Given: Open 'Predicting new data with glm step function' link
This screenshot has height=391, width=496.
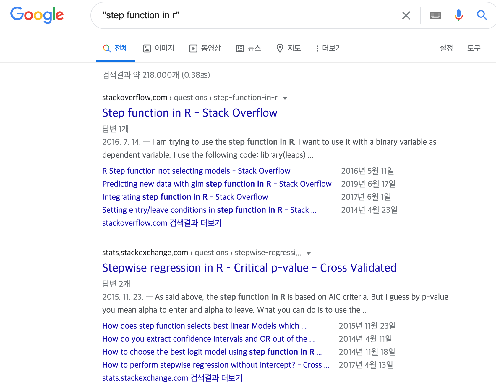Looking at the screenshot, I should coord(217,184).
